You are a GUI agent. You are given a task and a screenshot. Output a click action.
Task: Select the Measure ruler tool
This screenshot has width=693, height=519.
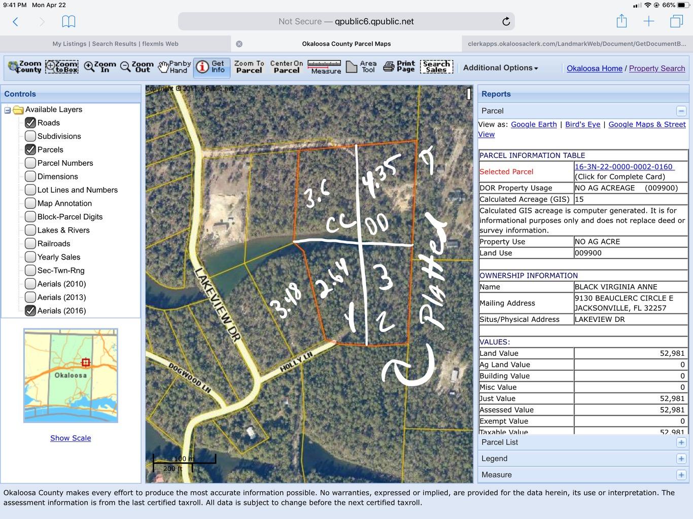coord(325,67)
